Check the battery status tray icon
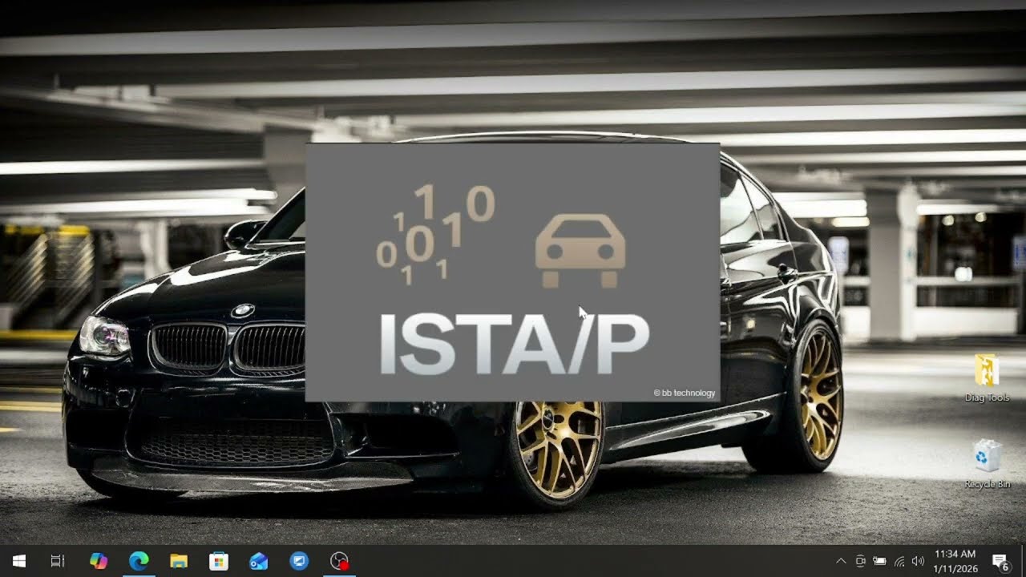The width and height of the screenshot is (1026, 577). 879,561
